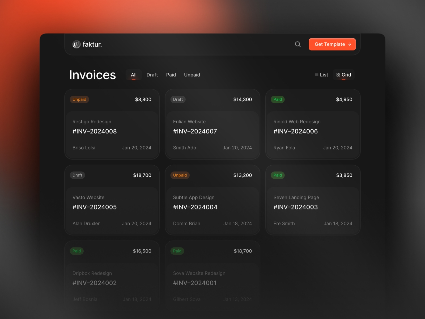Select the All invoices tab
Image resolution: width=425 pixels, height=319 pixels.
pyautogui.click(x=134, y=75)
